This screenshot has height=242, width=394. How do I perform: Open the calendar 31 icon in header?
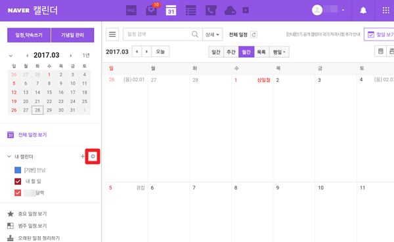coord(171,10)
